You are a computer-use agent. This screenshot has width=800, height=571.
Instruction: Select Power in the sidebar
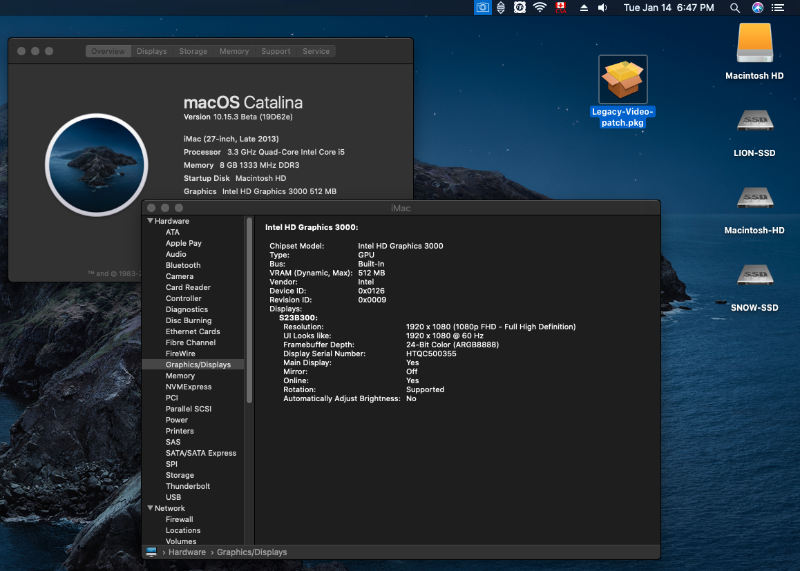tap(177, 420)
